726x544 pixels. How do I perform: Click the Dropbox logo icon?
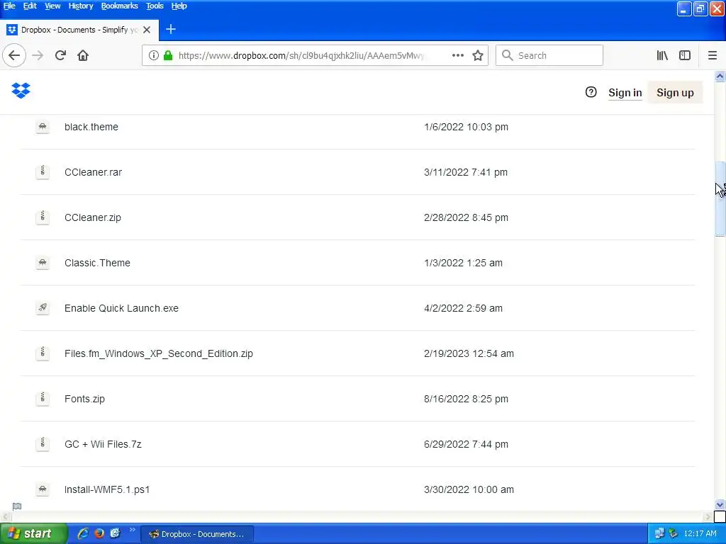point(21,91)
